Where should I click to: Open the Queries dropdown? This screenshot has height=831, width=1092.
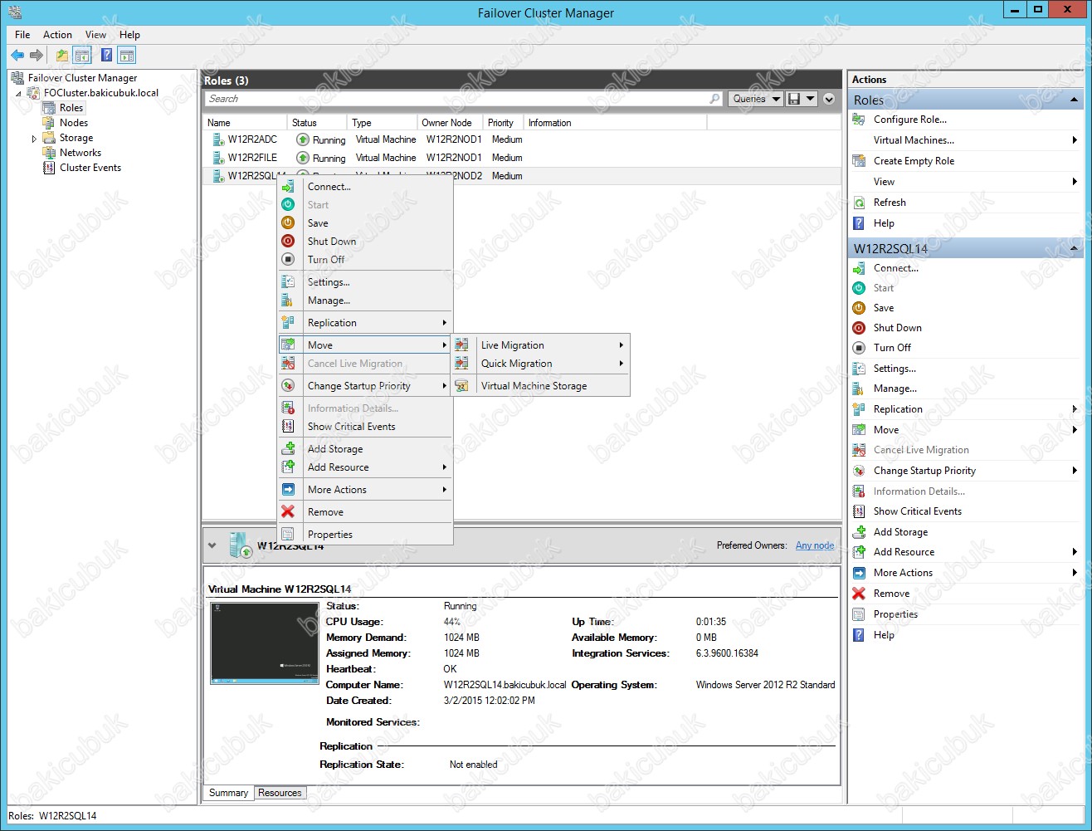pyautogui.click(x=756, y=99)
